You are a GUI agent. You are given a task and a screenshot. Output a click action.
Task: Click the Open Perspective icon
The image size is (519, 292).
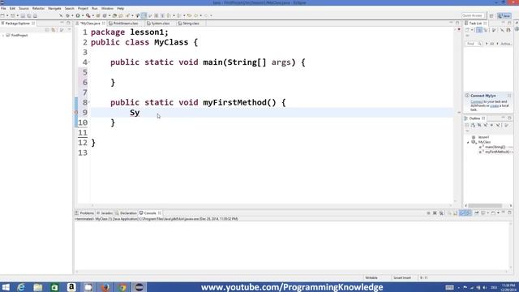click(491, 15)
